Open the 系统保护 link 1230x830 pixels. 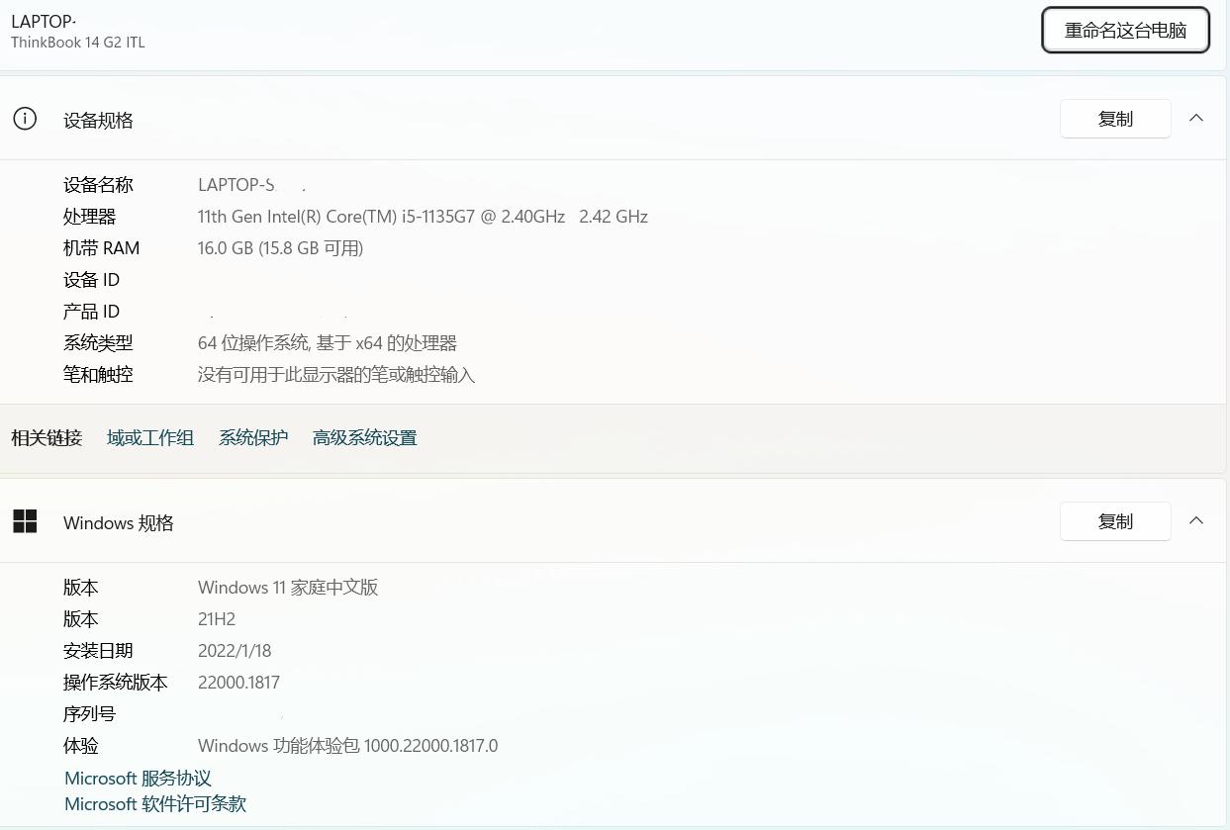tap(253, 438)
